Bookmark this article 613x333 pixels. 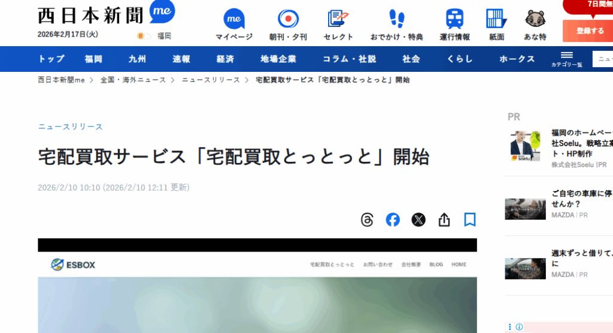tap(470, 220)
